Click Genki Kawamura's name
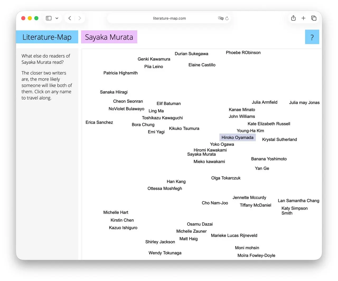 pyautogui.click(x=154, y=59)
